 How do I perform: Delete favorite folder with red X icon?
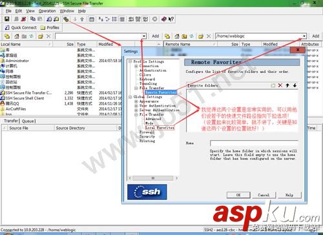280,85
